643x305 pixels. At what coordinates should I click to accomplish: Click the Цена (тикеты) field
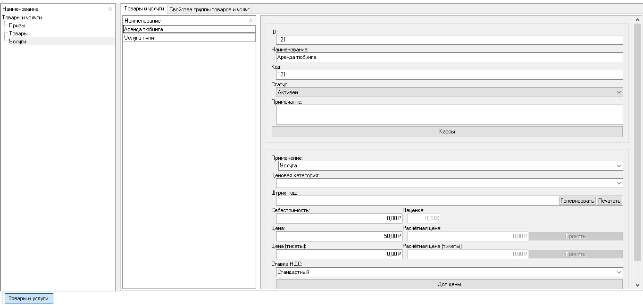[x=339, y=254]
